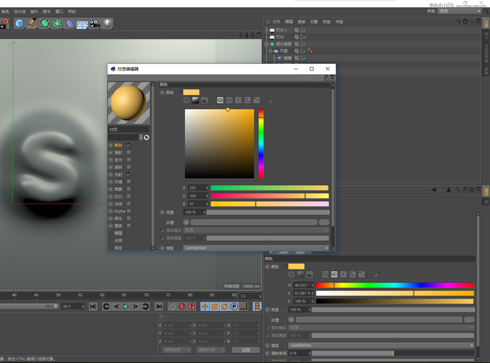This screenshot has height=363, width=490.
Task: Click the search magnifier in object manager
Action: click(x=459, y=21)
